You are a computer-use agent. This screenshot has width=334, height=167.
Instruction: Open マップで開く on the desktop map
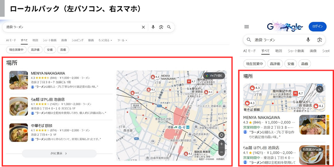tap(214, 76)
